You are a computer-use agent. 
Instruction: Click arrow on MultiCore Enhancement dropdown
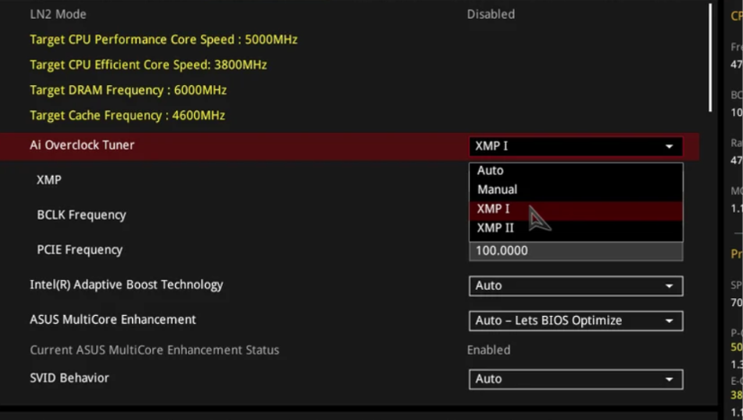(x=669, y=321)
